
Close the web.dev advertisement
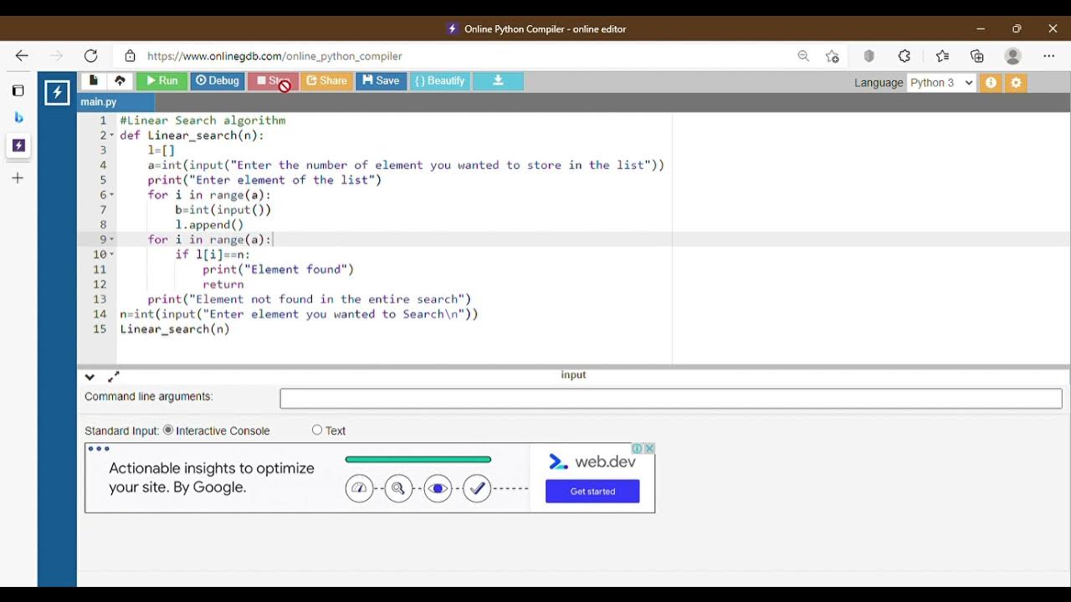(x=649, y=448)
